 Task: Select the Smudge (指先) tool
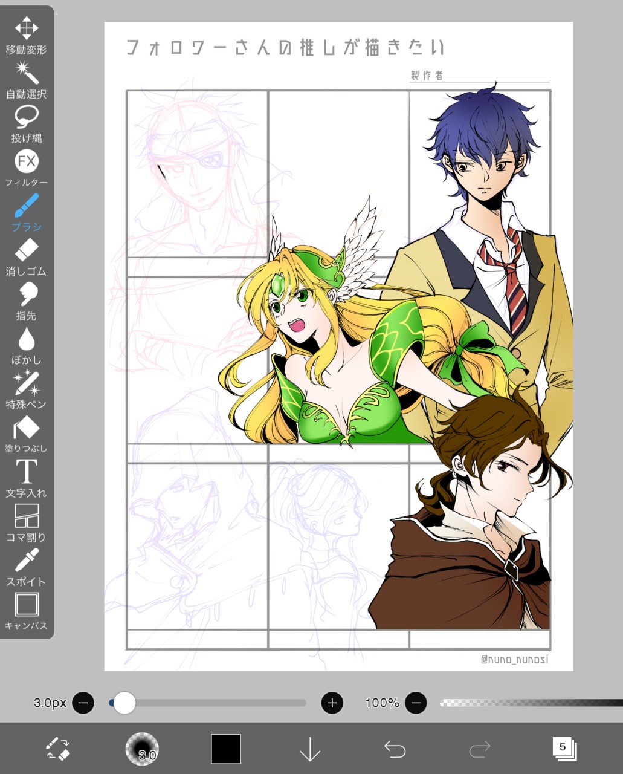27,301
